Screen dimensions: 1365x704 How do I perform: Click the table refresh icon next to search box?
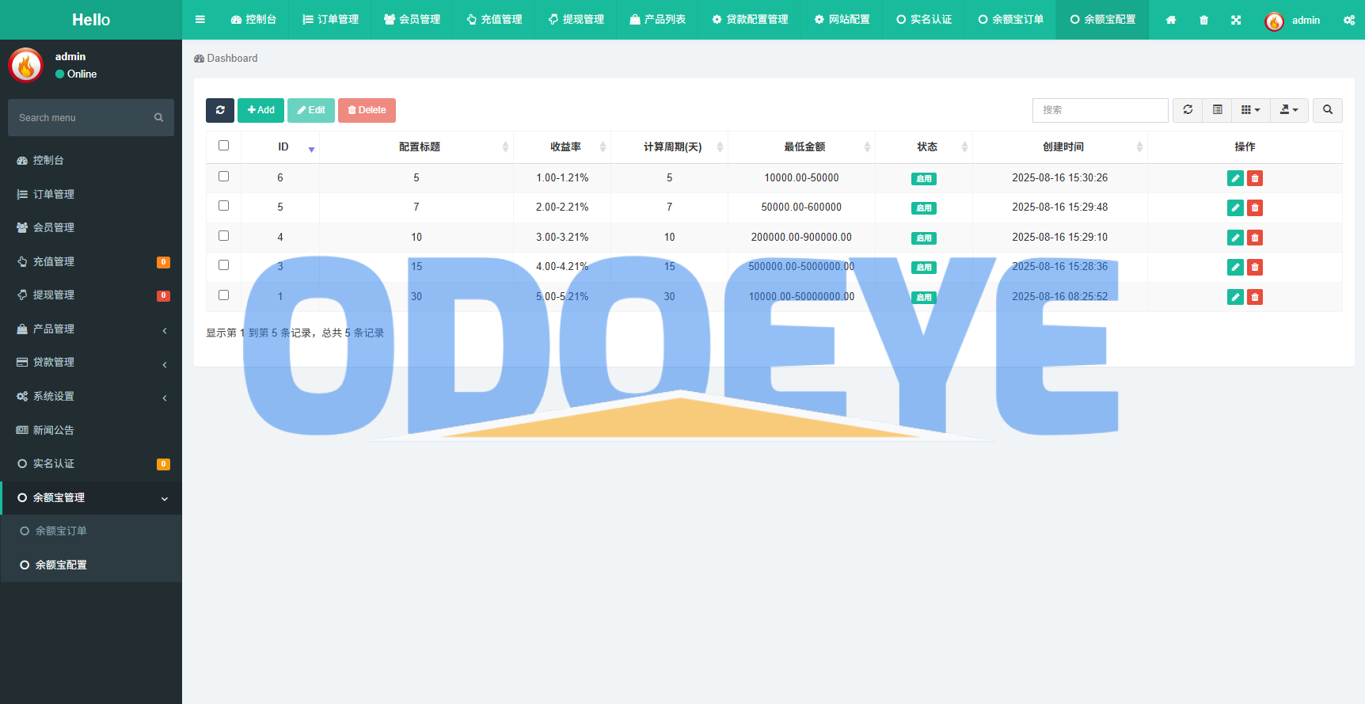coord(1188,110)
